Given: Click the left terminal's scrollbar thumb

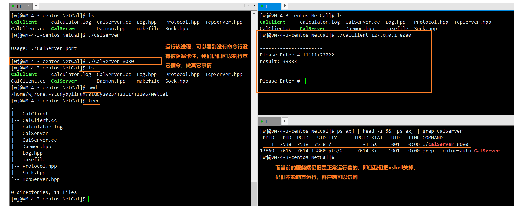Looking at the screenshot, I should 254,194.
